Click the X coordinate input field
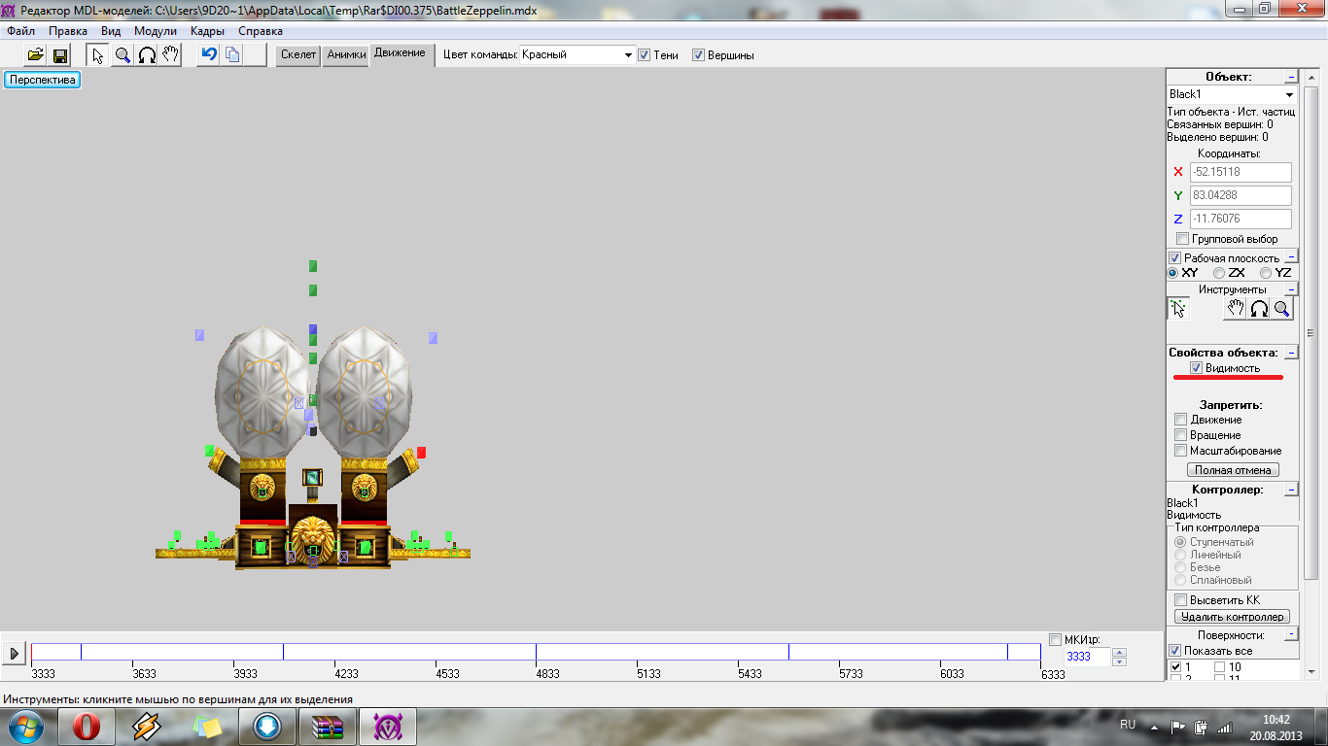This screenshot has width=1328, height=746. click(x=1241, y=172)
